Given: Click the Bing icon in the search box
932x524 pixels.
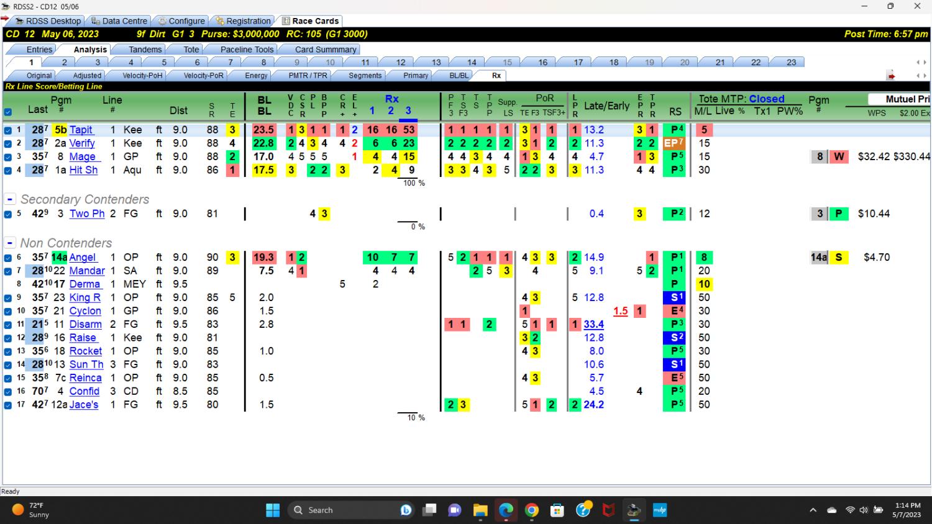Looking at the screenshot, I should 406,510.
